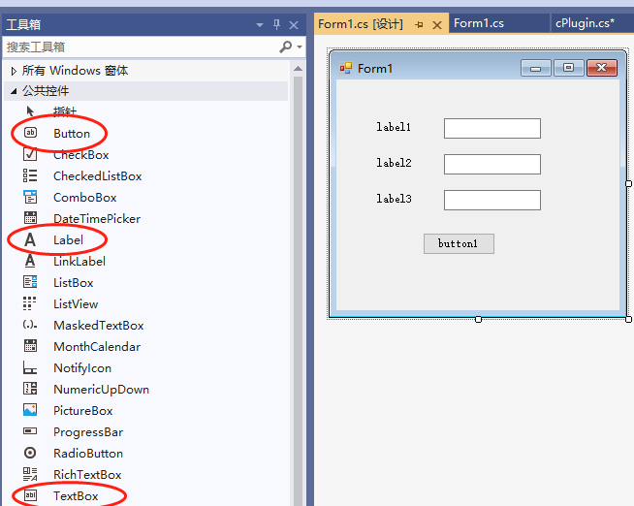Click the Form1 title bar text
Screen dimensions: 634x506
tap(375, 68)
